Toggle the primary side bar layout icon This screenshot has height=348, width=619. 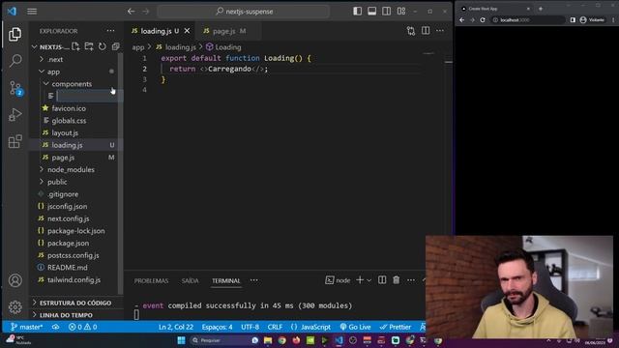pyautogui.click(x=357, y=12)
